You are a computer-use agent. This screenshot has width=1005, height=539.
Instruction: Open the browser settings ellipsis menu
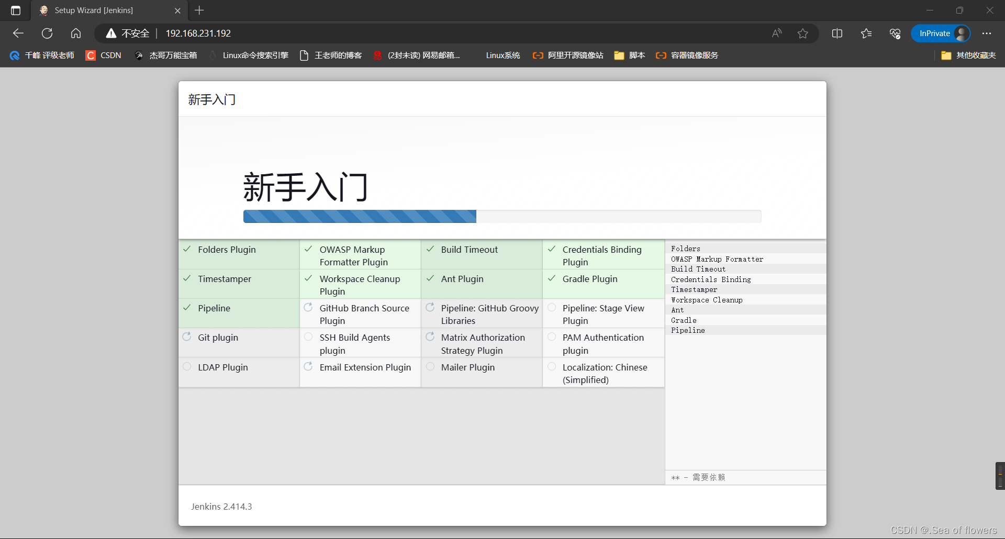click(x=987, y=33)
